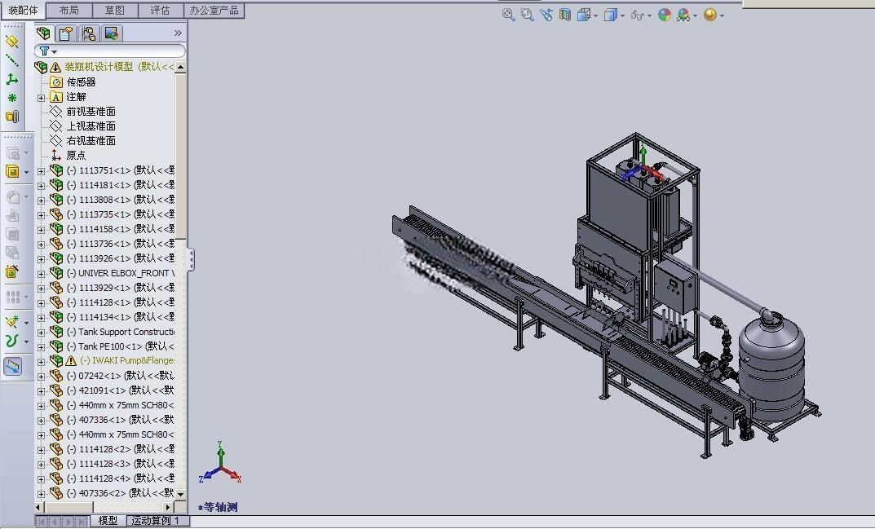Expand the 注解 annotations folder

pyautogui.click(x=41, y=98)
